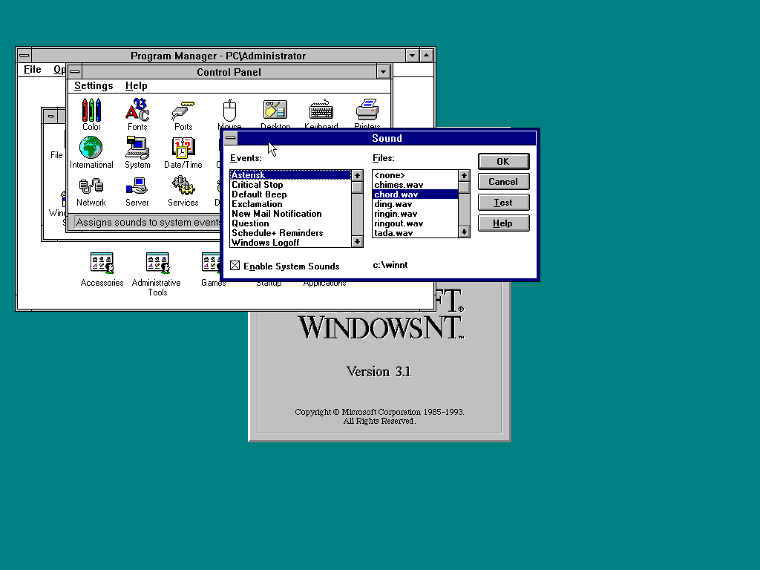Select Asterisk in the Events list

pos(290,175)
